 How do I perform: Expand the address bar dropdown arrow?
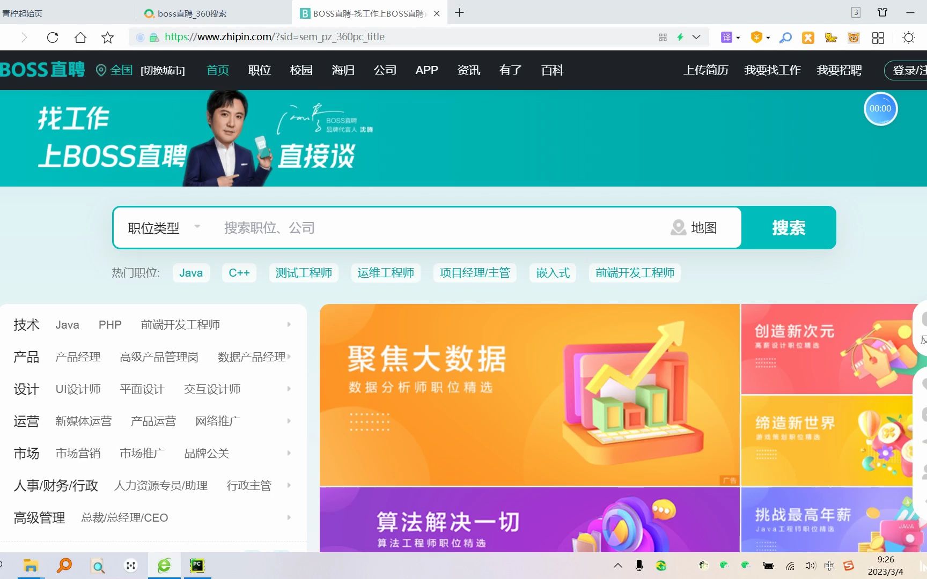696,37
